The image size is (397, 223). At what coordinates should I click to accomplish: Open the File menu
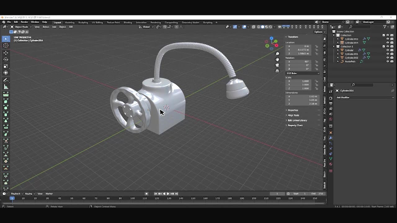(9, 22)
